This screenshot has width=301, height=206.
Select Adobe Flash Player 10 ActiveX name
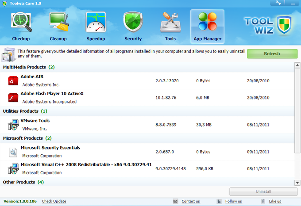coord(52,94)
